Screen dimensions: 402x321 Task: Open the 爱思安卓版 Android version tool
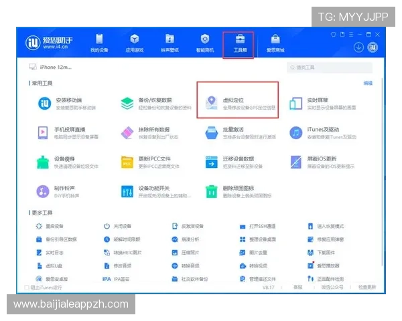(x=52, y=279)
